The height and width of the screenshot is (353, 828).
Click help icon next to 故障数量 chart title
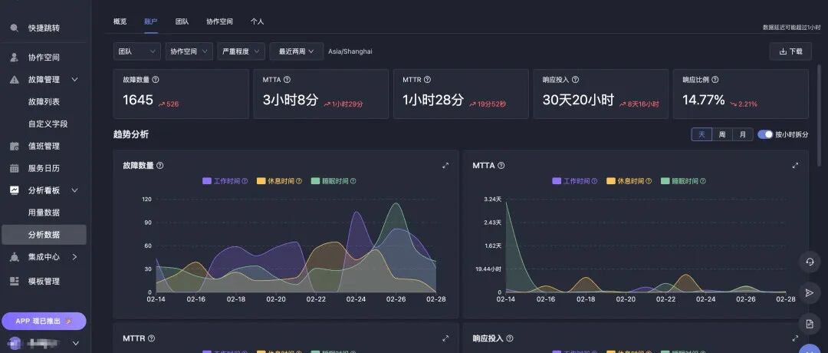(x=160, y=166)
